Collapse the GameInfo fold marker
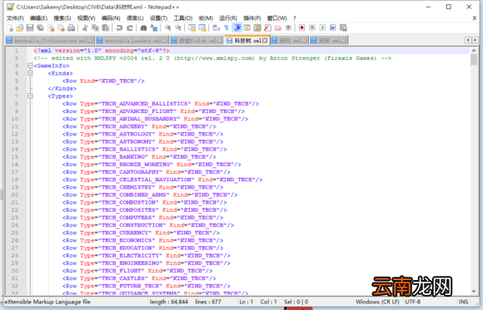The height and width of the screenshot is (310, 483). [x=30, y=66]
